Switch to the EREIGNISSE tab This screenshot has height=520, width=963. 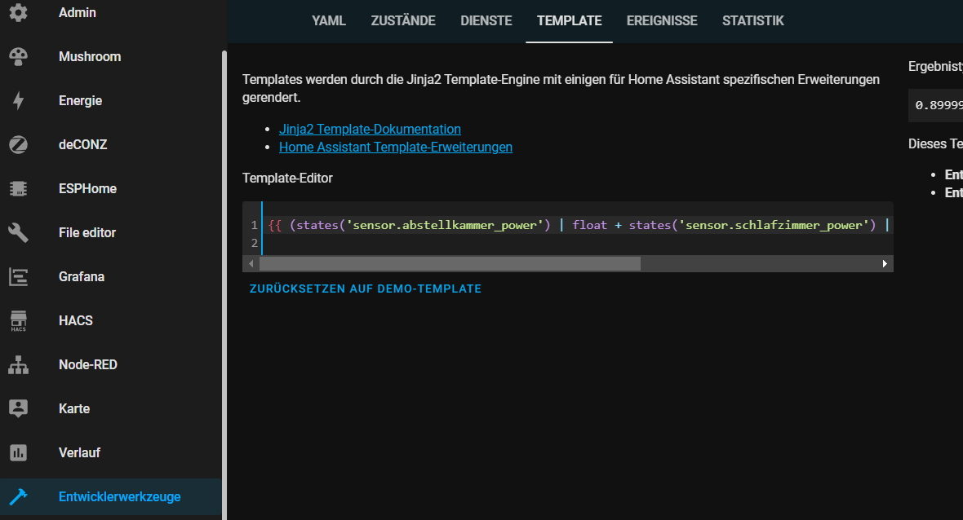[x=662, y=21]
